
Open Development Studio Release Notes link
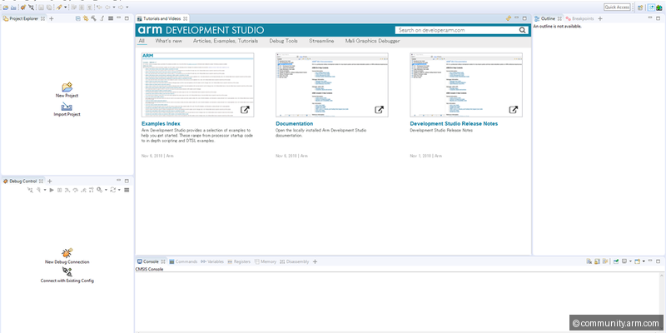[x=454, y=123]
